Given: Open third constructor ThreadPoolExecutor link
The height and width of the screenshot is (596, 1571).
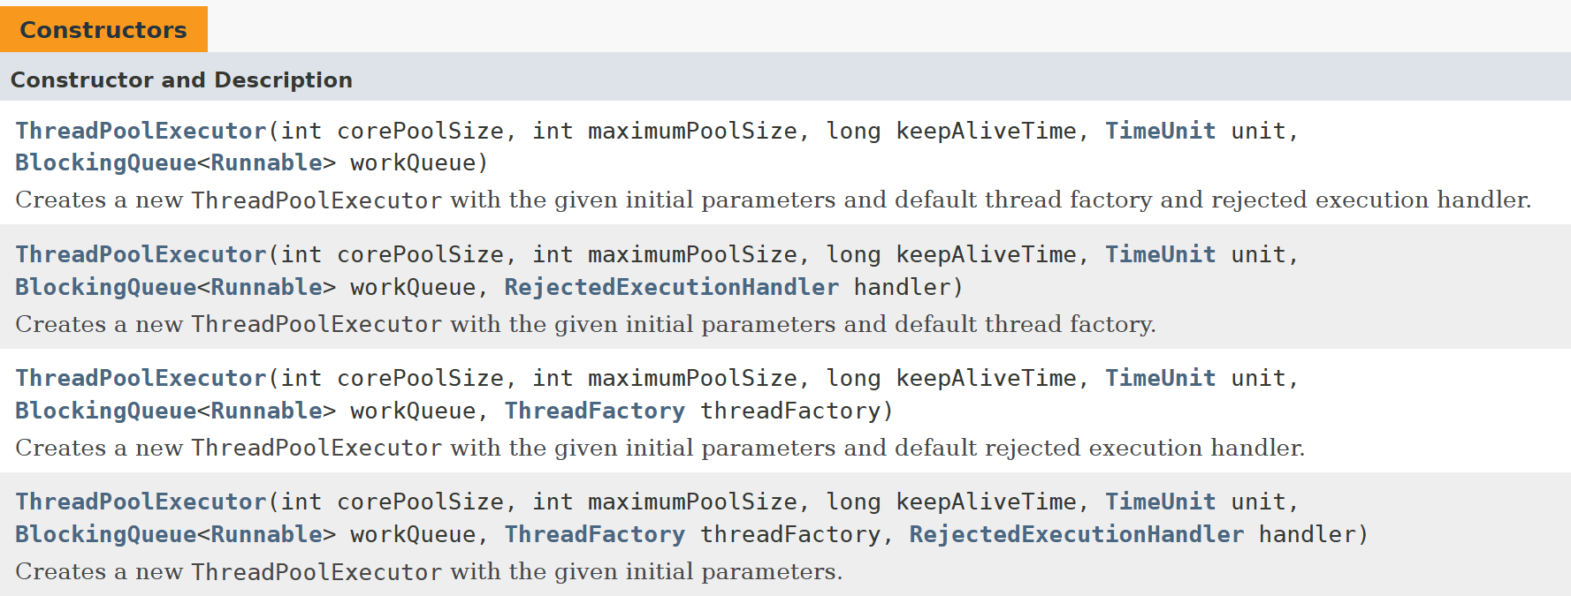Looking at the screenshot, I should 141,378.
